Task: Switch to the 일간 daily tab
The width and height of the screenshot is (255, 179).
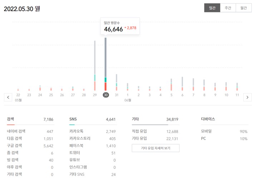Action: pyautogui.click(x=212, y=8)
